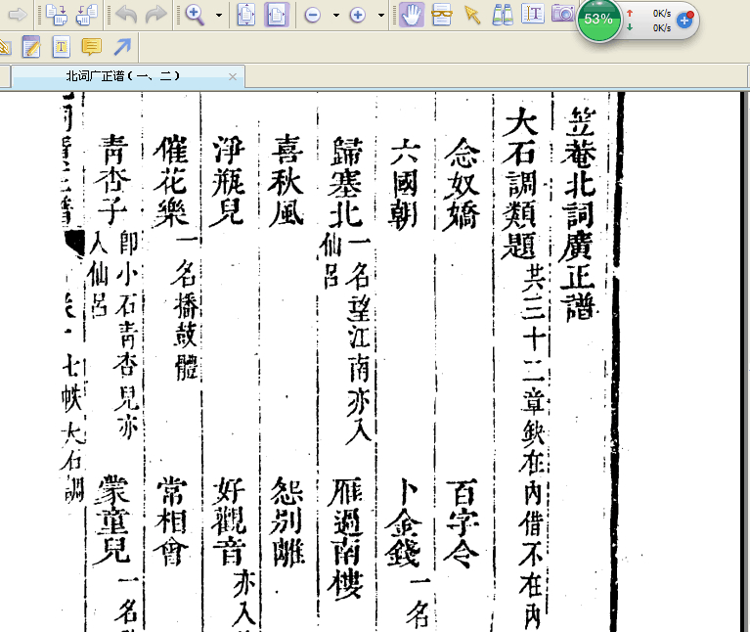The width and height of the screenshot is (750, 632).
Task: Toggle Fit Page view
Action: pyautogui.click(x=245, y=15)
